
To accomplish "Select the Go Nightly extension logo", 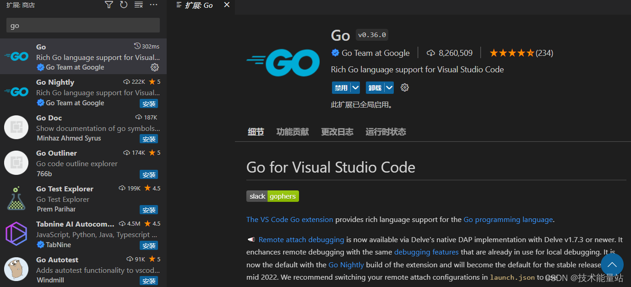I will [x=16, y=92].
